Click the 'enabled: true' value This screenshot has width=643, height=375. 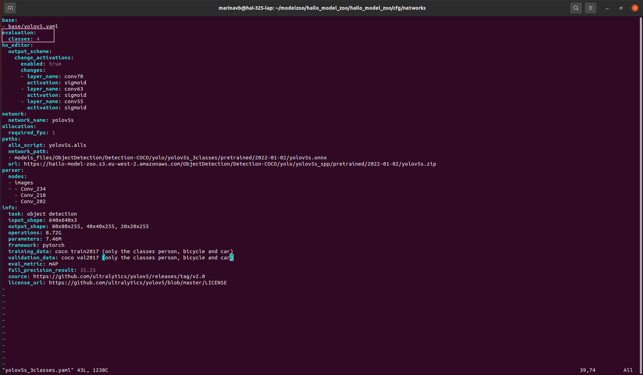(55, 64)
